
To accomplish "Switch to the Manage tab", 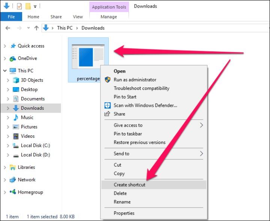I will [109, 17].
